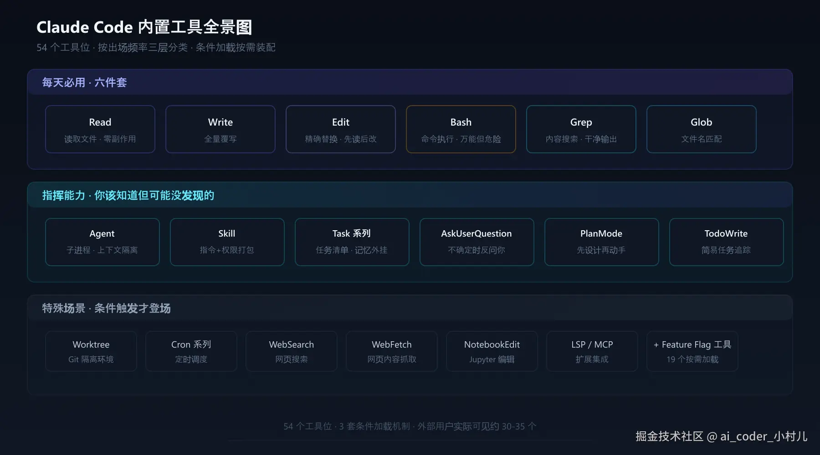Click the text 19 个按需加载

coord(692,359)
